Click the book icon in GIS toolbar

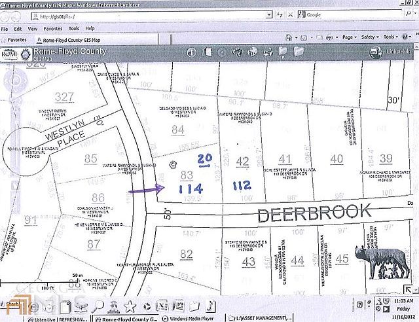pyautogui.click(x=209, y=52)
